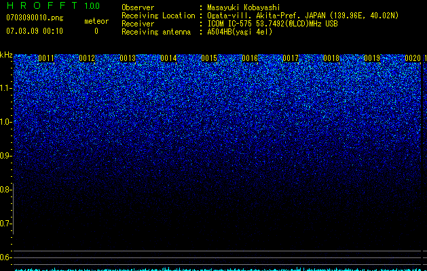Click the meteor count value 0

coord(96,31)
